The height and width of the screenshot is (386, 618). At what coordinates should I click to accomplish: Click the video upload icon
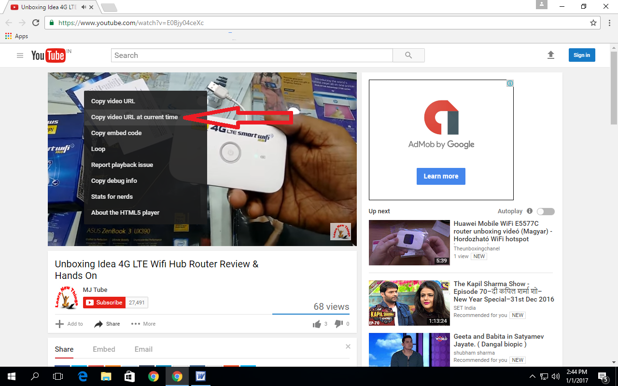point(551,55)
